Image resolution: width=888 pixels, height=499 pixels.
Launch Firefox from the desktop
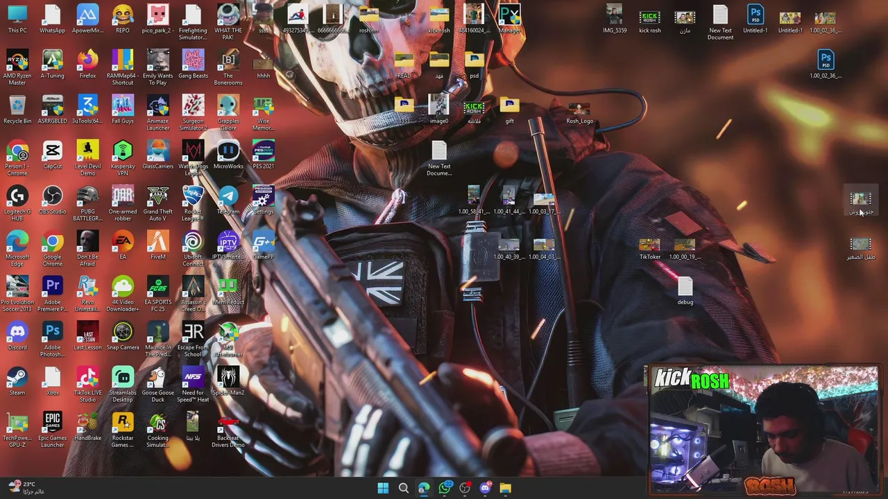(87, 64)
